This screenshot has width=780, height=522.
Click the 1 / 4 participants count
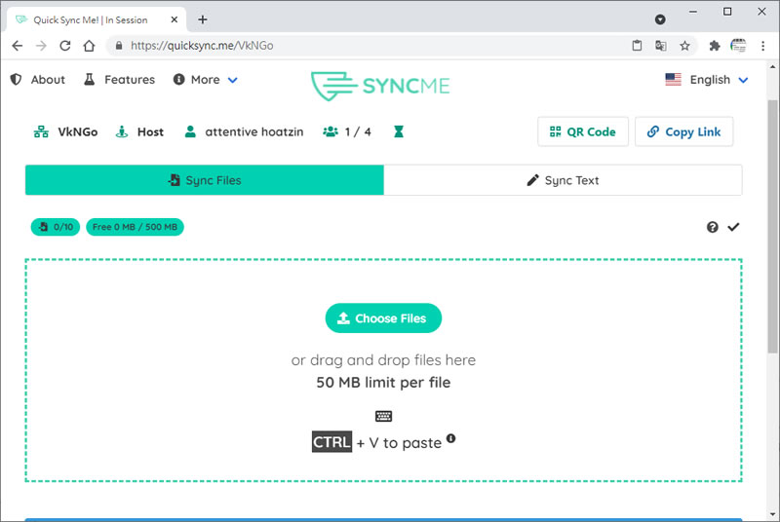point(358,131)
